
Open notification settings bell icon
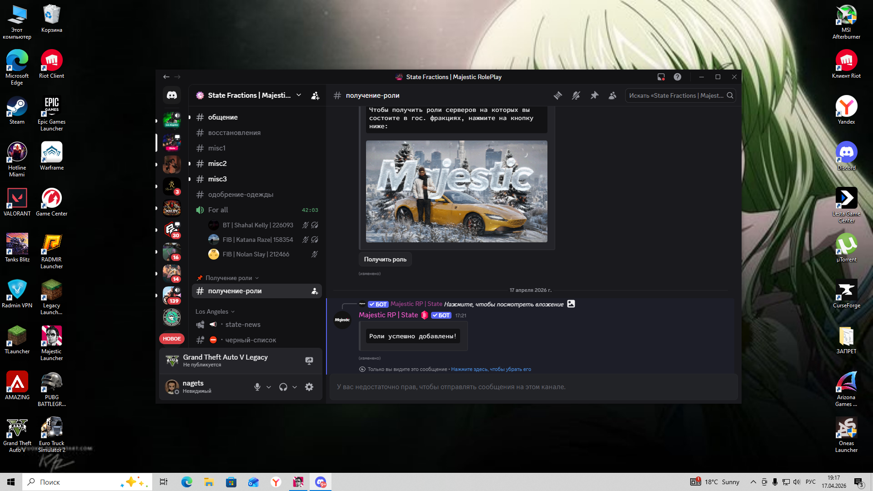[576, 95]
